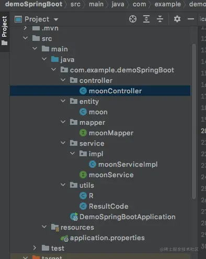
Task: Collapse the entity package chevron
Action: click(x=63, y=101)
